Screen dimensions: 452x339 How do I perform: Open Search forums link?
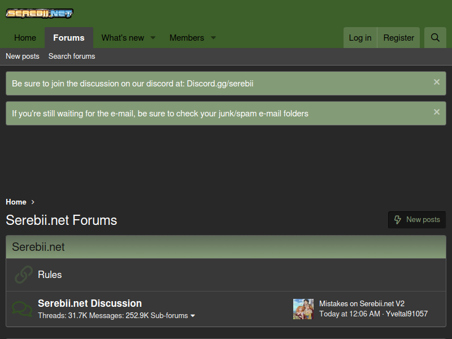point(72,56)
